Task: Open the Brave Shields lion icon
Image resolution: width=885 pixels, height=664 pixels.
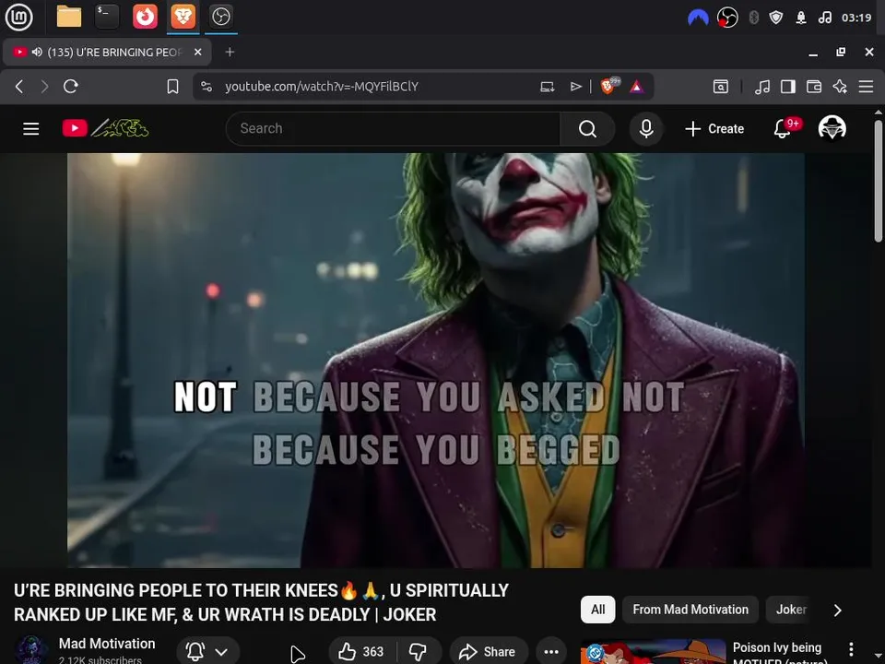Action: pos(609,86)
